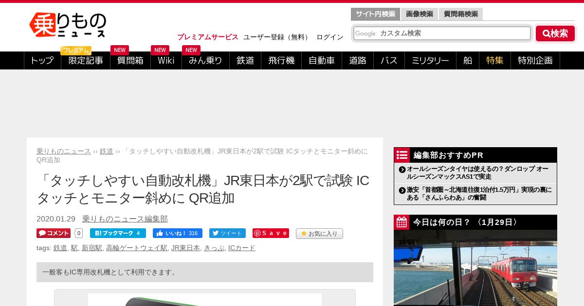584x306 pixels.
Task: Click the B!ブックマーク button
Action: coord(118,233)
